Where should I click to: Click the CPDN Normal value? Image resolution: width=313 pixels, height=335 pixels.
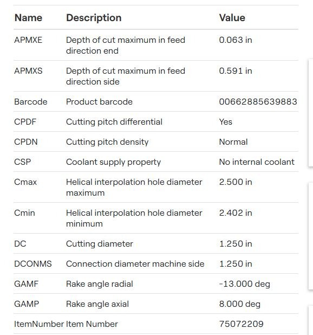[233, 142]
